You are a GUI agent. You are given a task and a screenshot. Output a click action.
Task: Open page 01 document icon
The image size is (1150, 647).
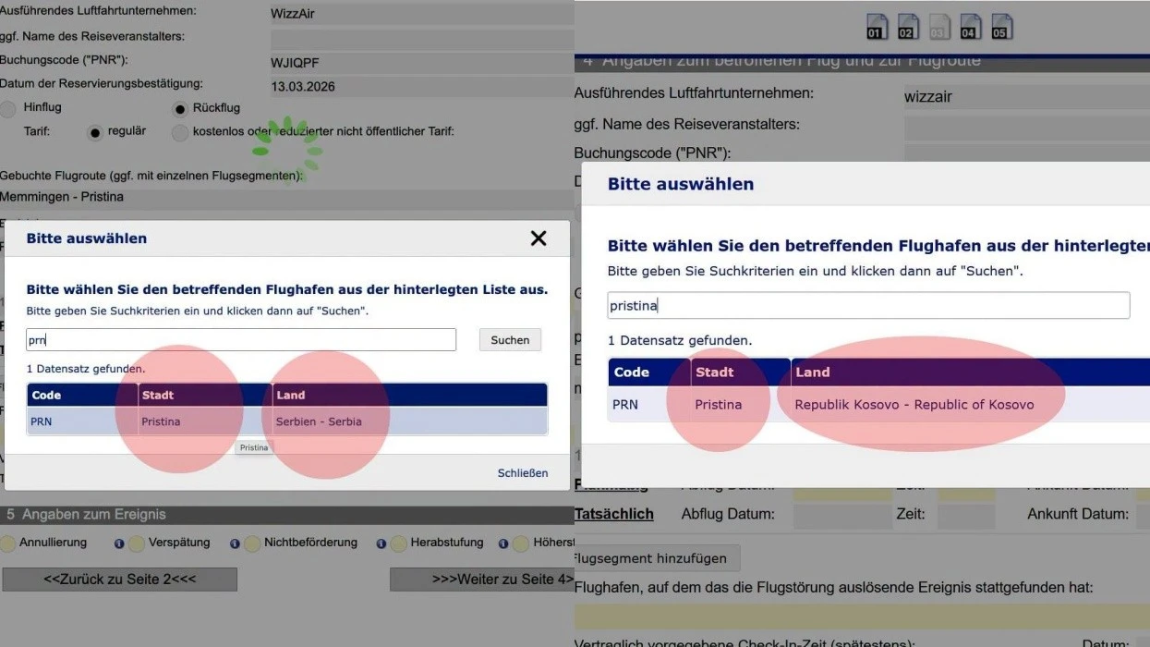point(877,27)
